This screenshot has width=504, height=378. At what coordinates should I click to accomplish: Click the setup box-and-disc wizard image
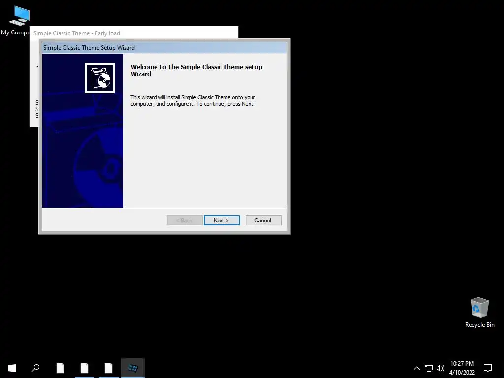coord(99,78)
